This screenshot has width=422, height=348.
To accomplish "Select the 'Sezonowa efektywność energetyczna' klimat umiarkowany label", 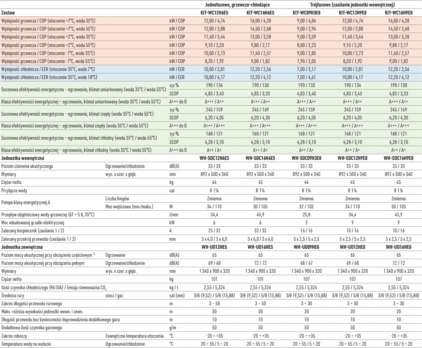I will point(83,90).
